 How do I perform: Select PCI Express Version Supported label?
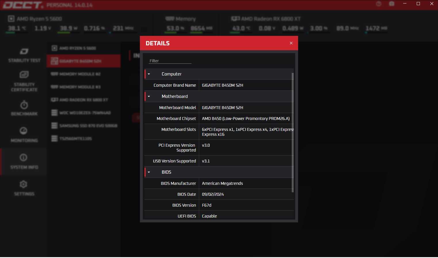tap(177, 148)
